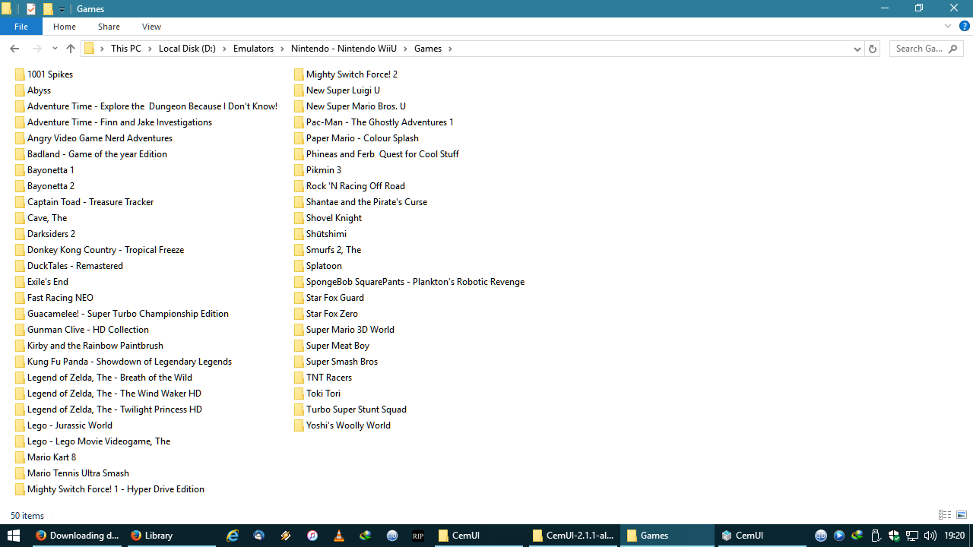Select 'Star Fox Zero' folder name
This screenshot has height=547, width=973.
[332, 314]
